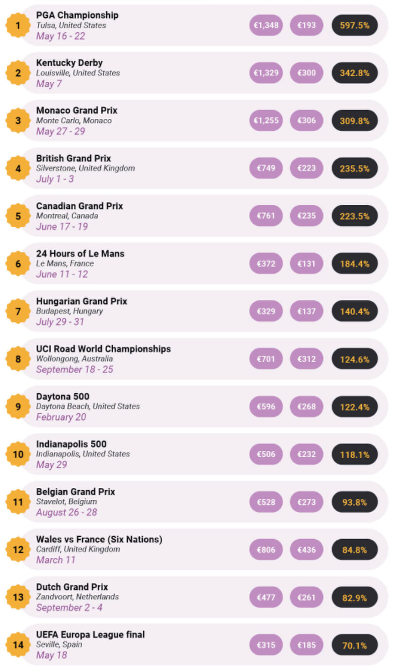Click the 82.9% percentage pill
The height and width of the screenshot is (670, 393).
click(x=354, y=598)
